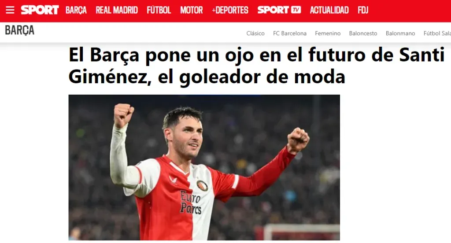Open the Balonmano subsection

point(400,33)
